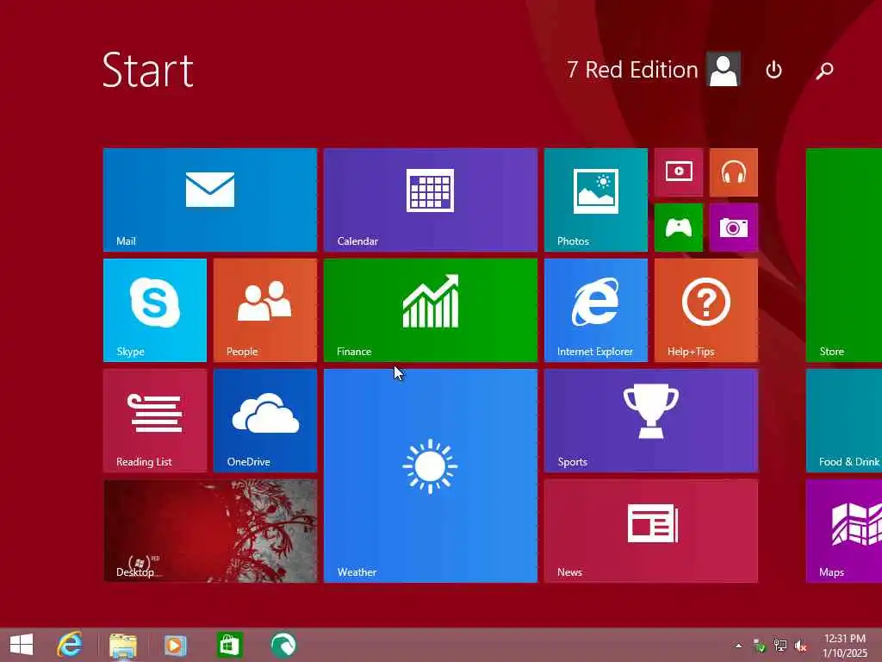Viewport: 882px width, 662px height.
Task: Click the network tray icon
Action: (x=780, y=645)
